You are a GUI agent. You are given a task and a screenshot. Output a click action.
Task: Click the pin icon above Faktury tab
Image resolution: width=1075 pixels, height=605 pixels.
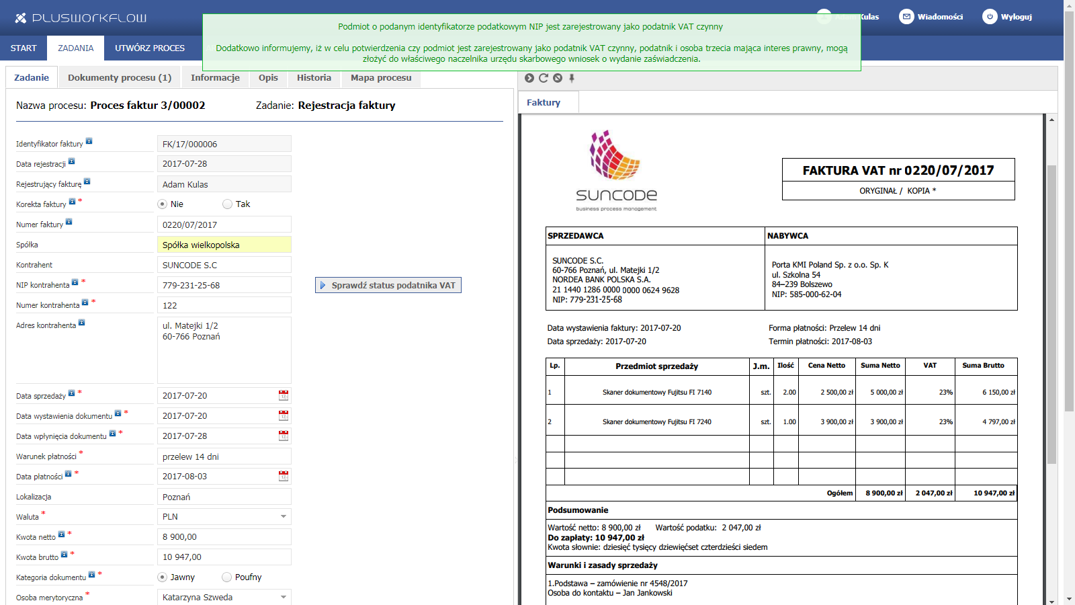(x=572, y=78)
